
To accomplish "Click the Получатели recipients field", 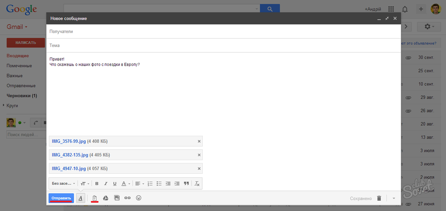I will coord(223,31).
